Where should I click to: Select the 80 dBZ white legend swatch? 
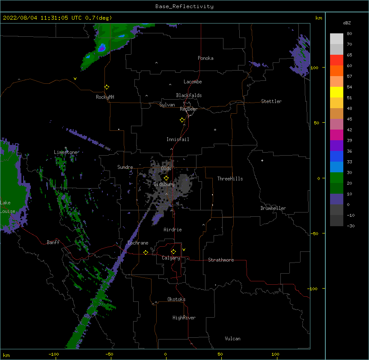[x=336, y=39]
